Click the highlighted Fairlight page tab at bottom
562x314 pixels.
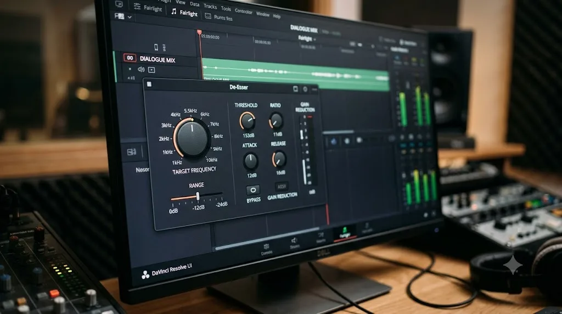345,233
